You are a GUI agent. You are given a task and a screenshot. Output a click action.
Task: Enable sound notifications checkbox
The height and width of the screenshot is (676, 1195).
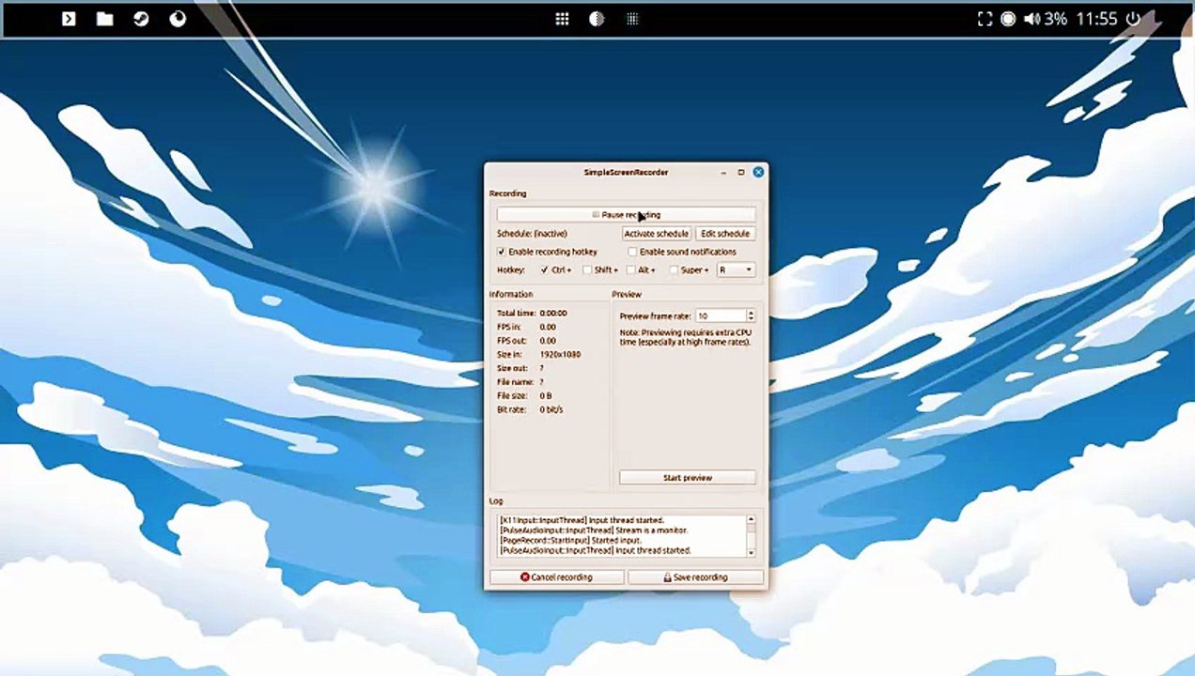(632, 252)
